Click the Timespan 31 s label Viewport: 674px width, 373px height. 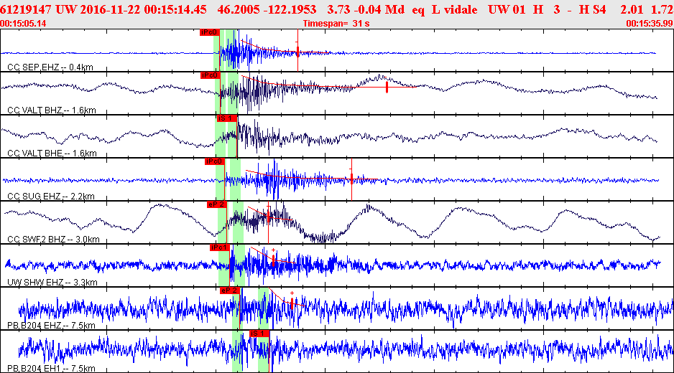pyautogui.click(x=336, y=24)
